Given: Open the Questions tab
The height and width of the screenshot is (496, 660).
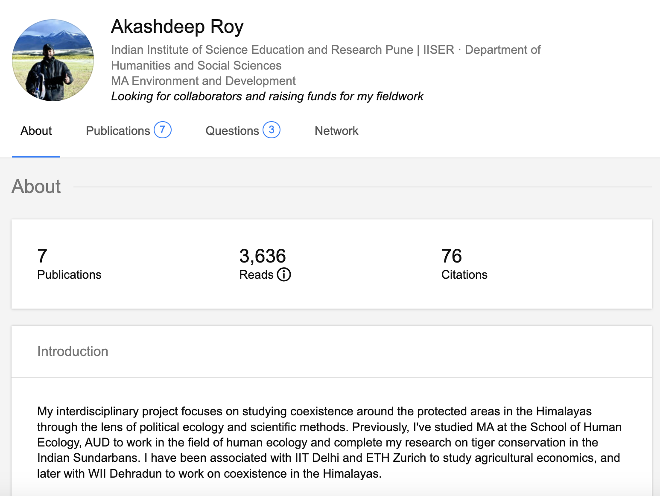Looking at the screenshot, I should [243, 131].
